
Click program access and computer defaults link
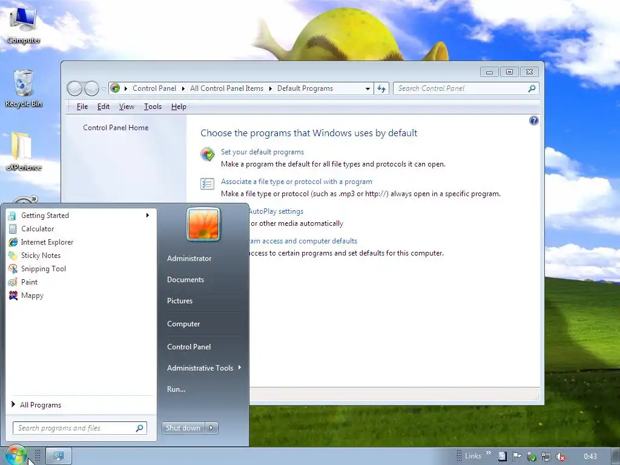click(x=303, y=241)
